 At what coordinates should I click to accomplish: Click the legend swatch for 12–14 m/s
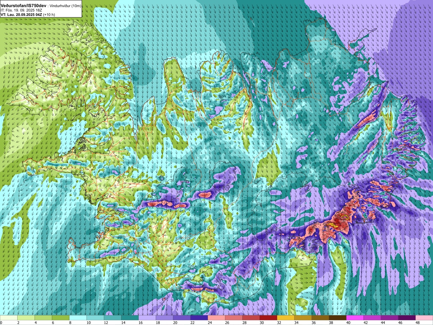(112, 318)
